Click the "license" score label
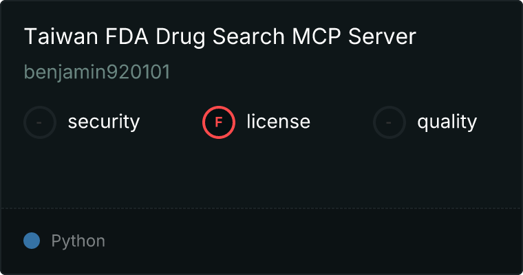 pos(278,122)
